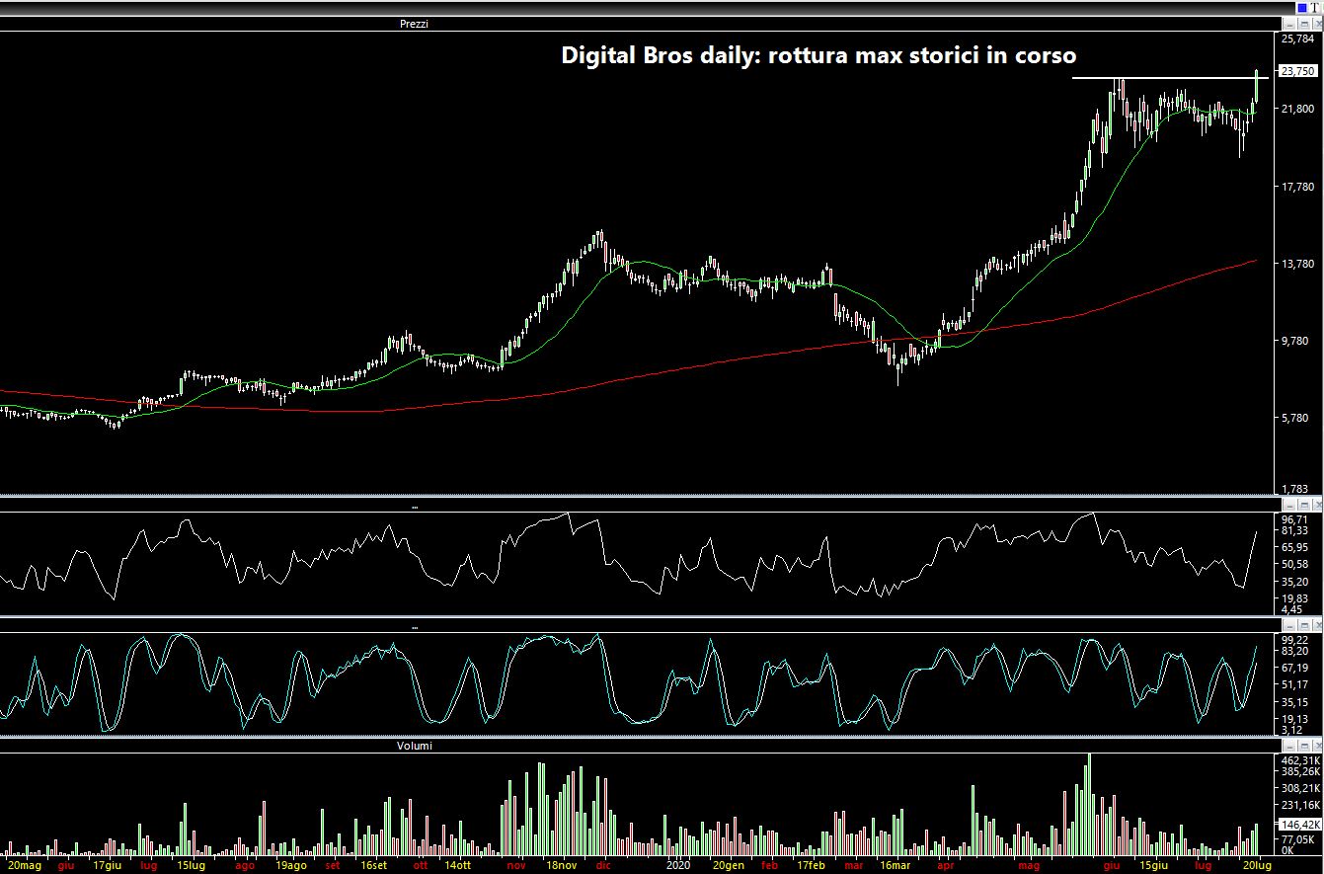Click the blue square color icon
Screen dimensions: 1324x874
1300,8
